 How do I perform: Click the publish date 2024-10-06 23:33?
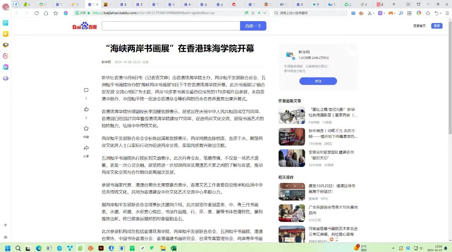127,62
